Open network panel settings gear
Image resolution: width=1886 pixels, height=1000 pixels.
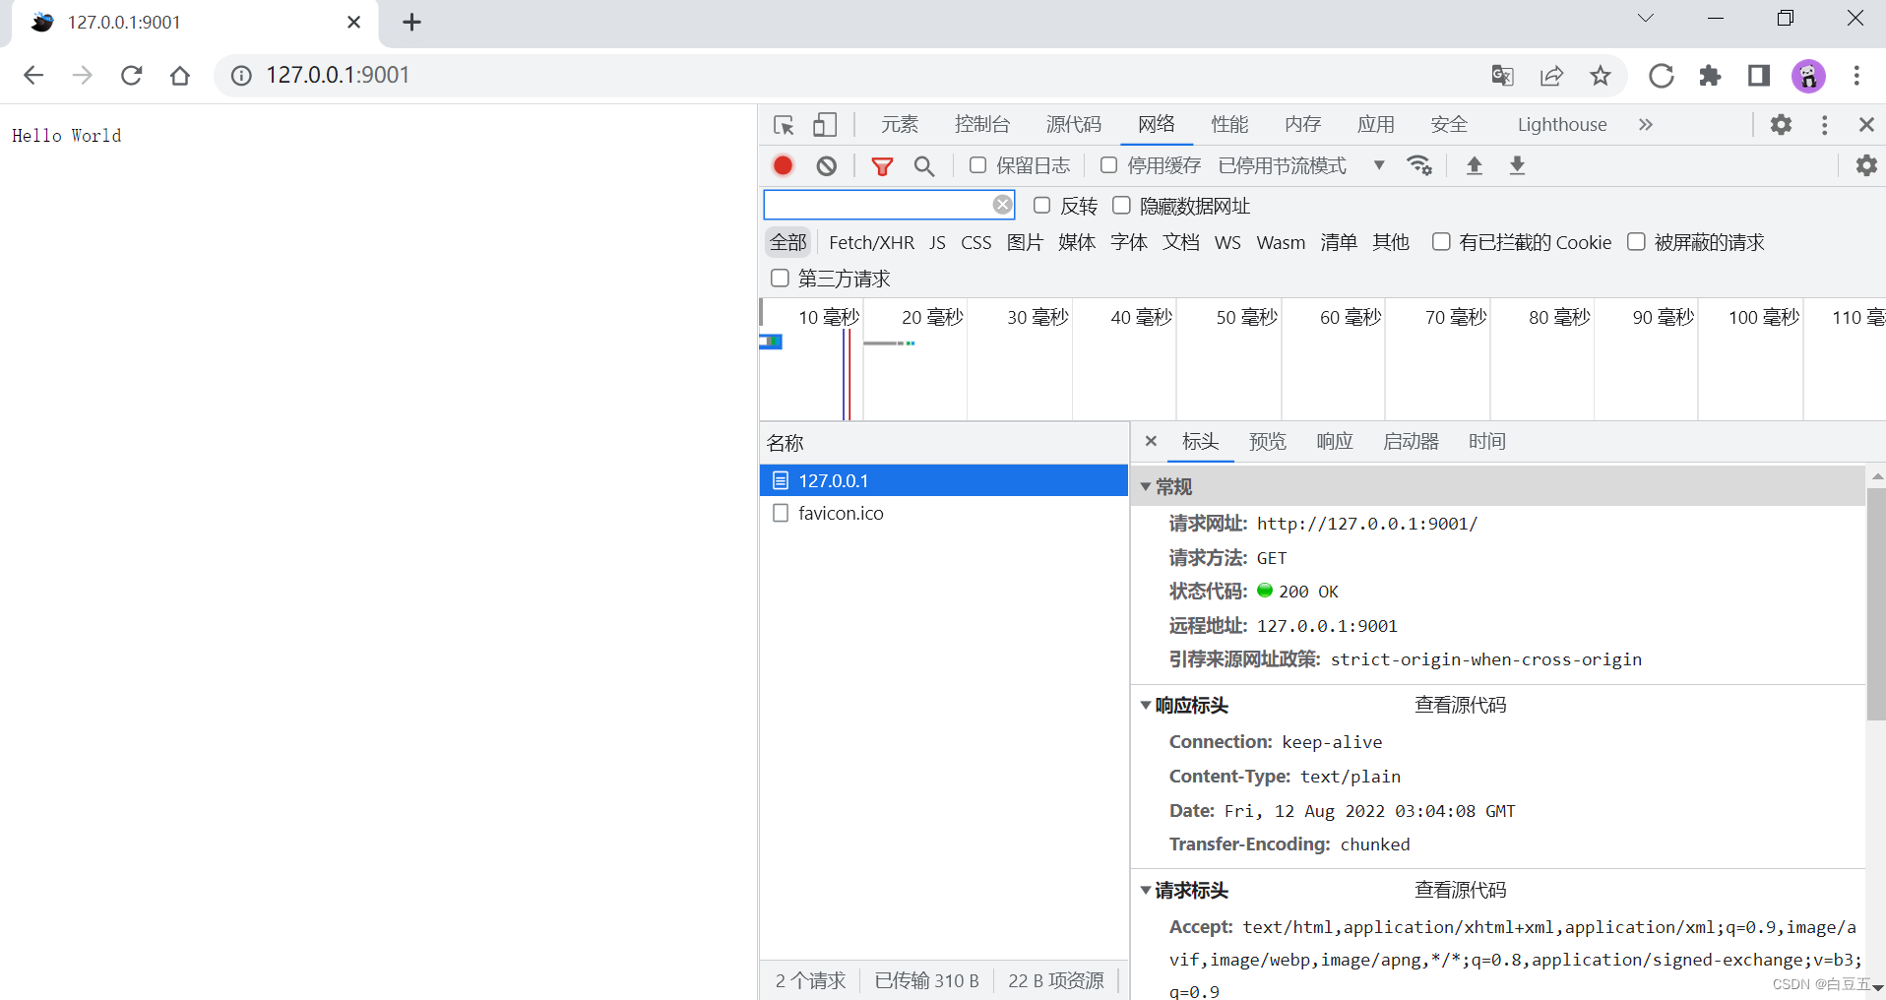click(x=1866, y=165)
